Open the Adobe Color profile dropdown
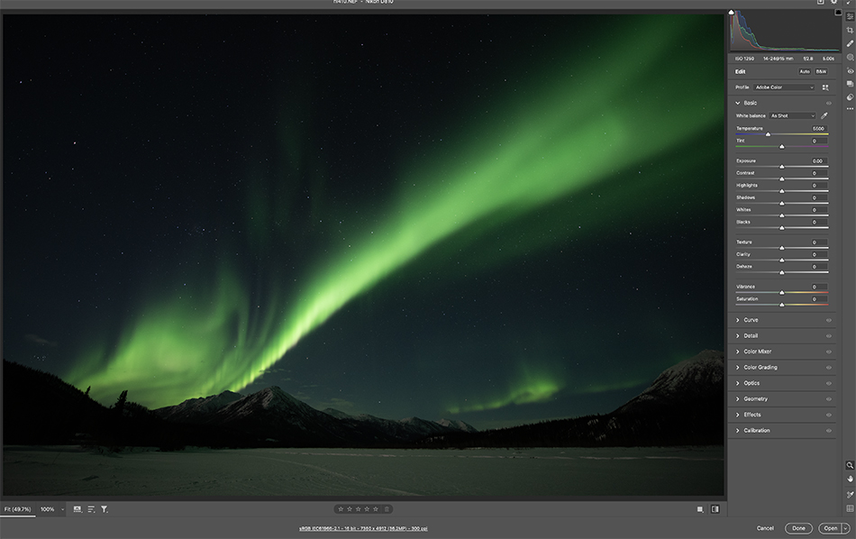The height and width of the screenshot is (539, 856). pos(785,87)
